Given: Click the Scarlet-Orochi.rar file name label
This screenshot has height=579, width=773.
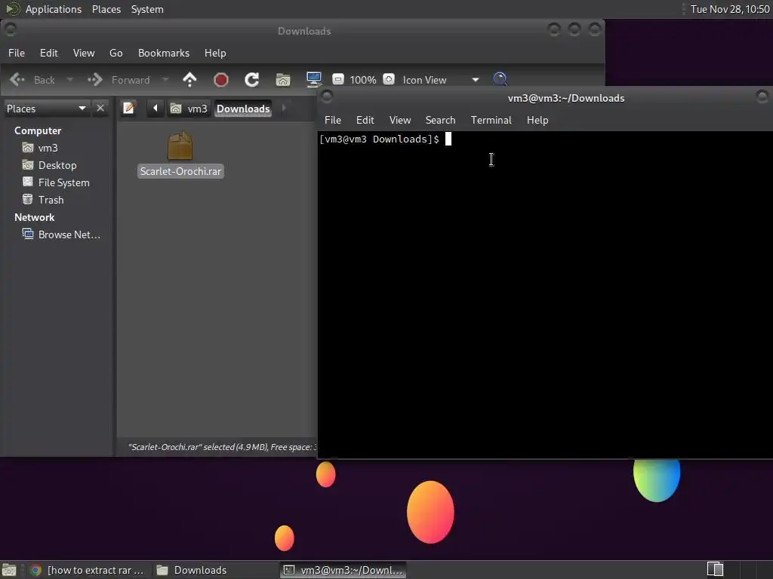Looking at the screenshot, I should pyautogui.click(x=180, y=171).
